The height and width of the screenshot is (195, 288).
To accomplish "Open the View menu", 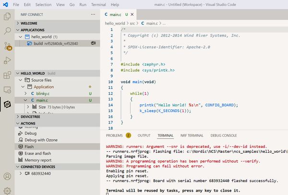I will [x=60, y=5].
